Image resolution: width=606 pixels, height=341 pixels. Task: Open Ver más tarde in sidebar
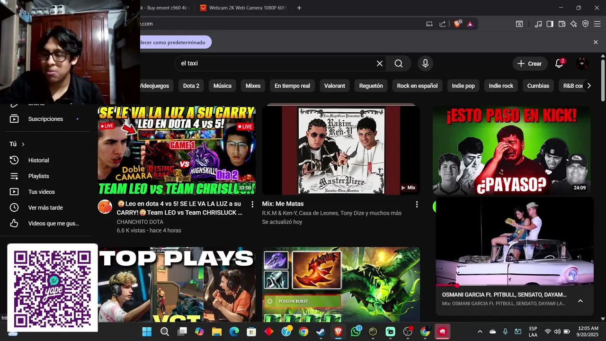click(x=45, y=207)
